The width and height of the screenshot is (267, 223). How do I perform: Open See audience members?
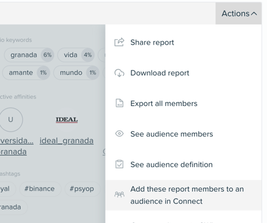(x=184, y=134)
